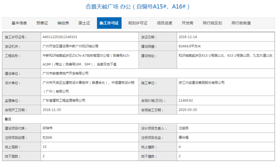This screenshot has width=277, height=163.
Task: Click the issue date 2018-12-14
Action: (x=188, y=37)
